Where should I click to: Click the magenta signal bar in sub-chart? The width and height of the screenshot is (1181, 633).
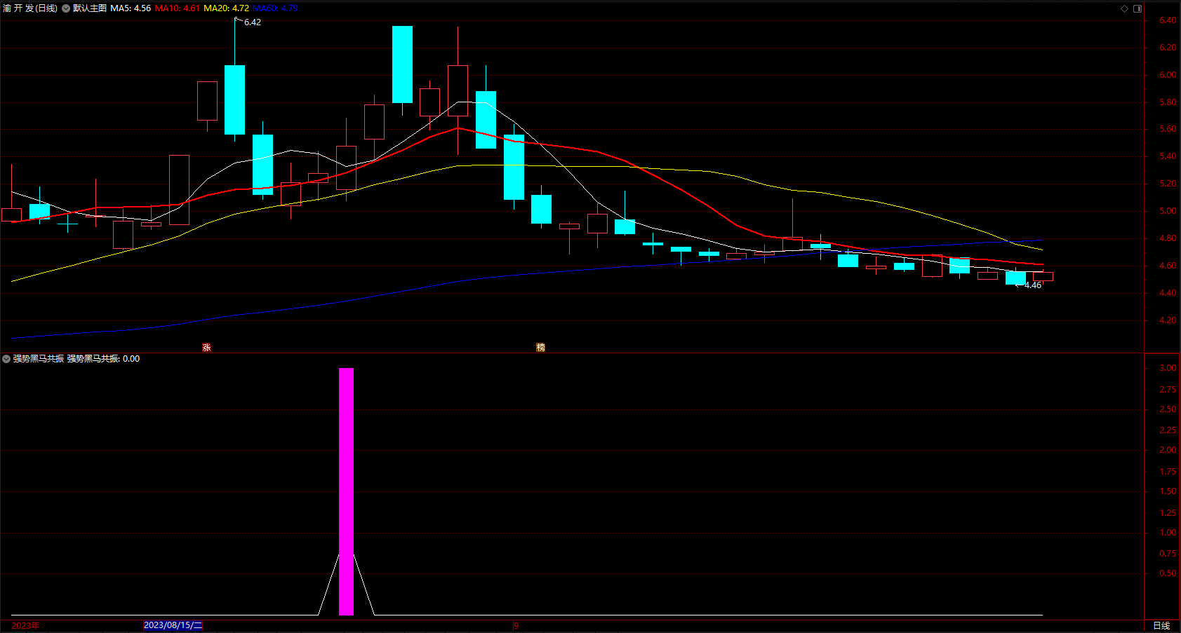346,491
